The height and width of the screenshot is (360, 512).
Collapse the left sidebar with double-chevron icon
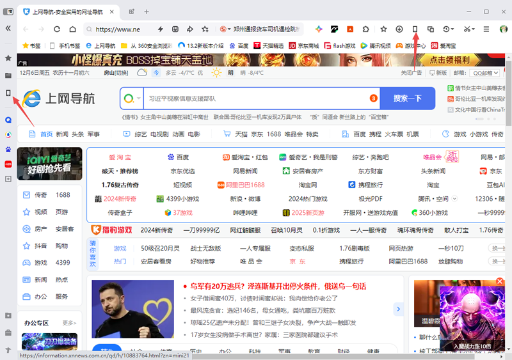tap(8, 28)
